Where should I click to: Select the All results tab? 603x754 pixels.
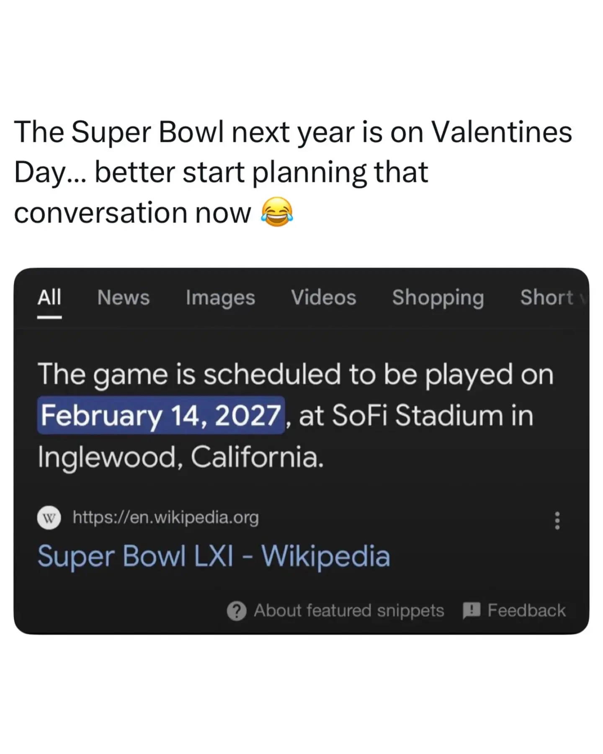pyautogui.click(x=49, y=298)
